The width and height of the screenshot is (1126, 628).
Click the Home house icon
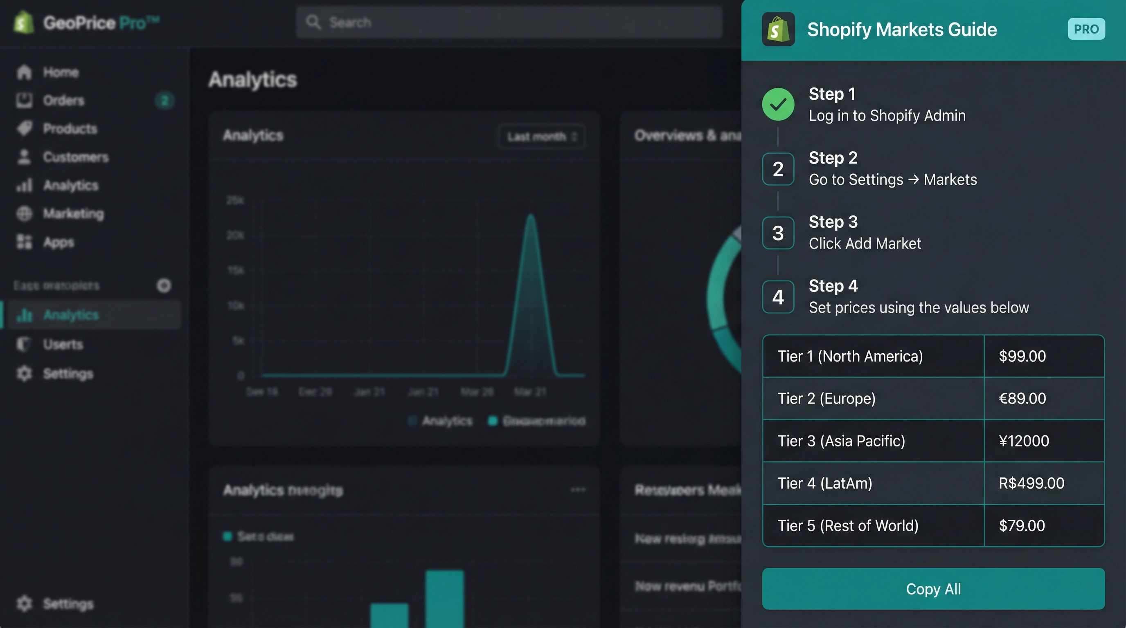[24, 72]
